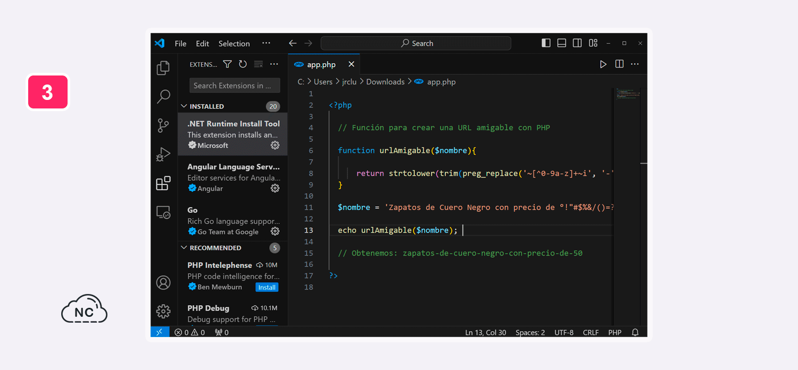
Task: Click the Search Extensions input field
Action: [x=234, y=86]
